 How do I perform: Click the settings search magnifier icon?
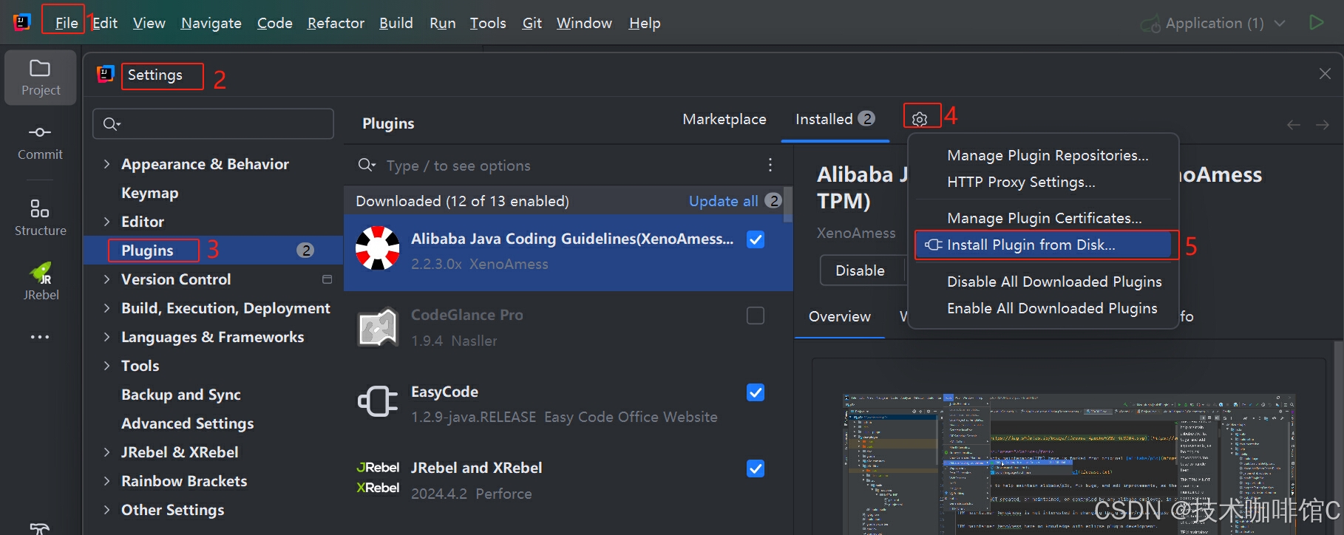(111, 123)
